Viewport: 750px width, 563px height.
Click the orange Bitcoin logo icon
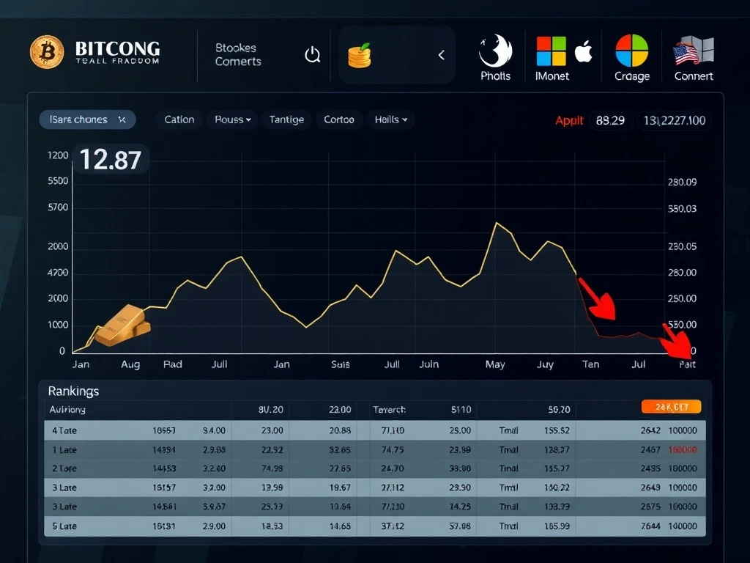tap(47, 54)
